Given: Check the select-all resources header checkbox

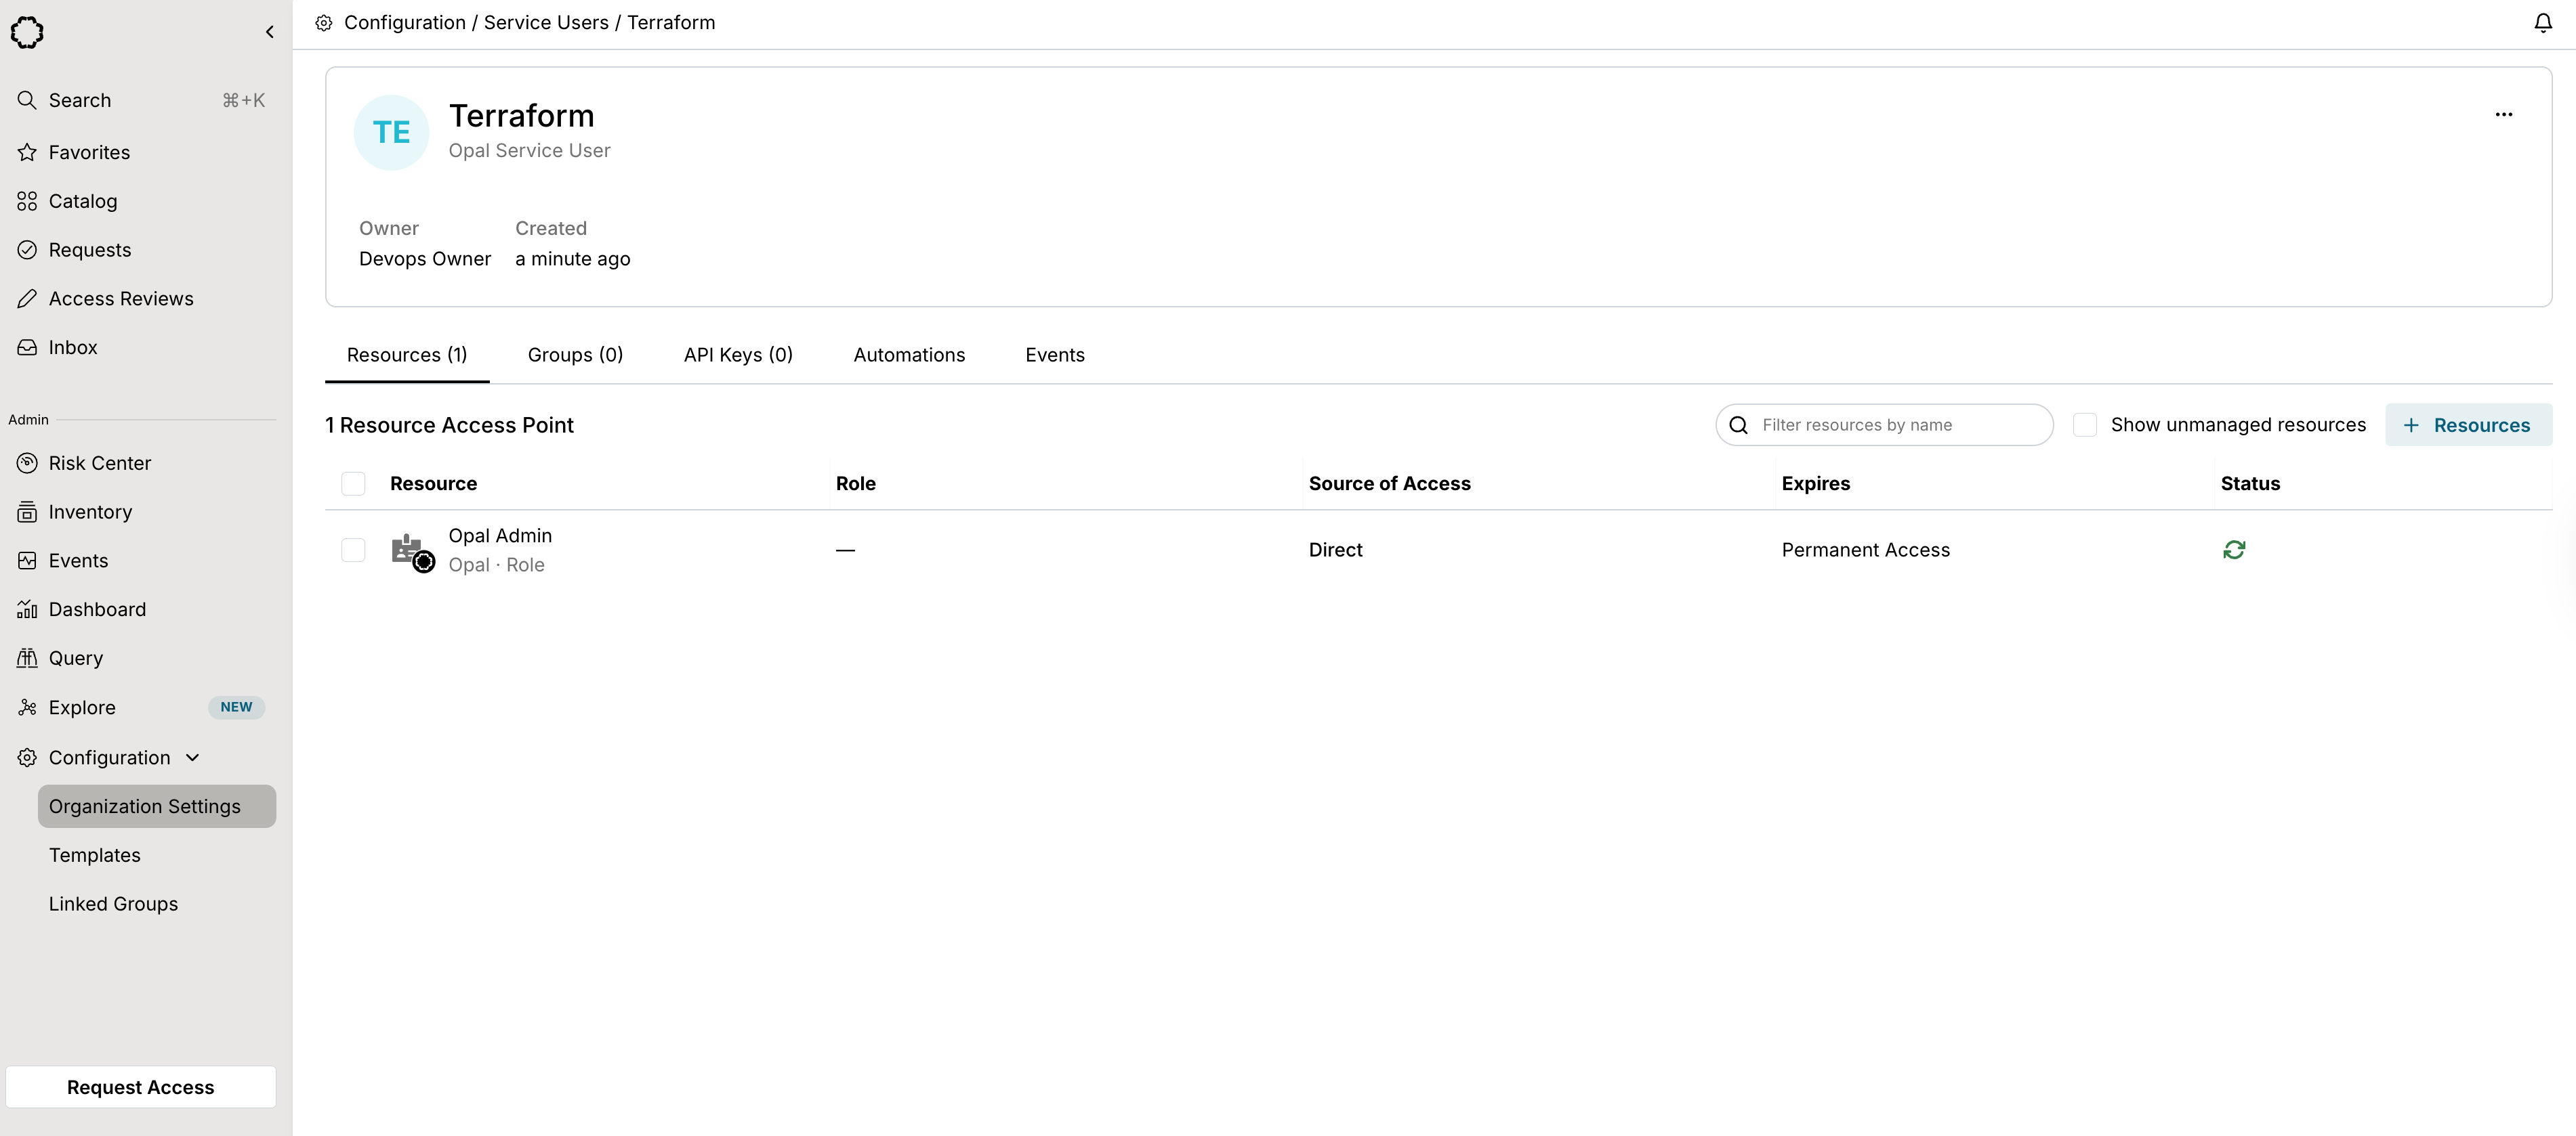Looking at the screenshot, I should [x=353, y=483].
